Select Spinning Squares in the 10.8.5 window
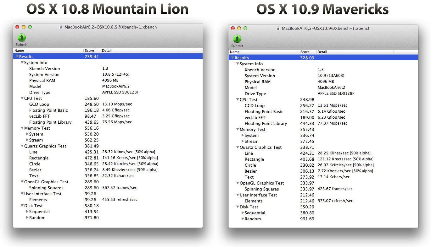Image resolution: width=431 pixels, height=247 pixels. [x=108, y=188]
